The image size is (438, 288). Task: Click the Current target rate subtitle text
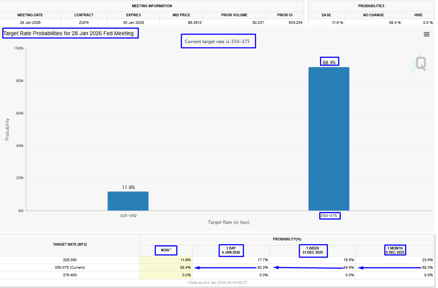tap(218, 41)
